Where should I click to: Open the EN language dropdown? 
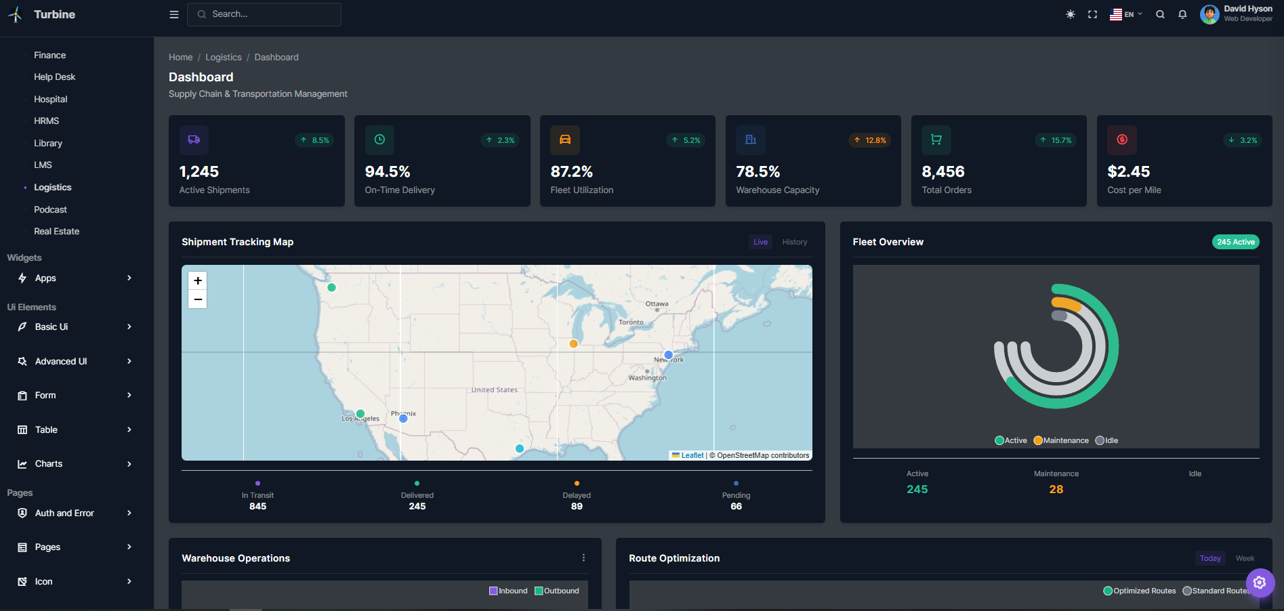[1126, 14]
